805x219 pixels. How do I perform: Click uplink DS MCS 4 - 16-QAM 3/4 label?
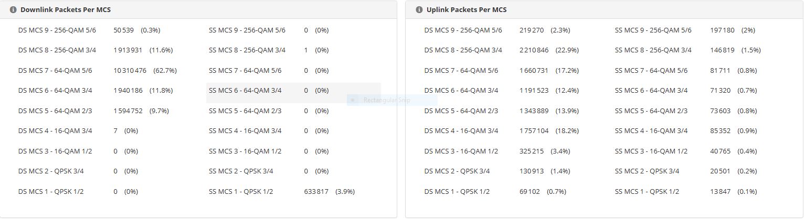click(461, 131)
